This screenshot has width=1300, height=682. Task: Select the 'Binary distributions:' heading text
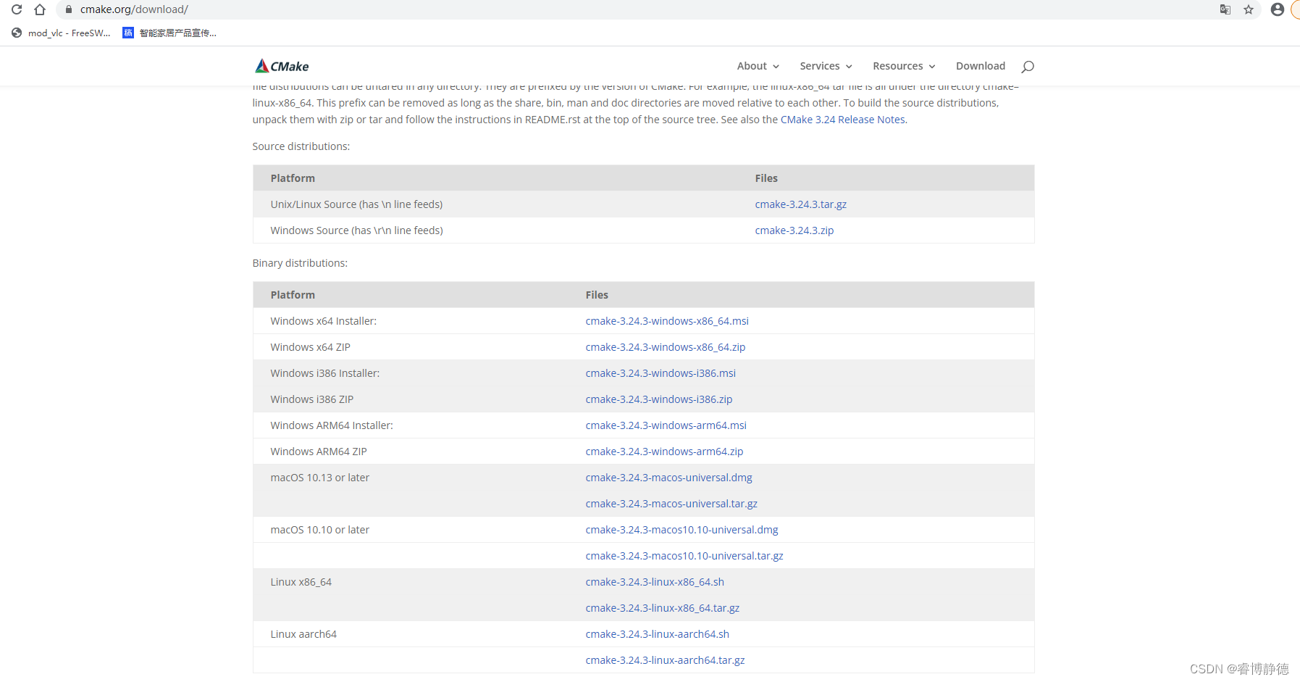[x=300, y=263]
